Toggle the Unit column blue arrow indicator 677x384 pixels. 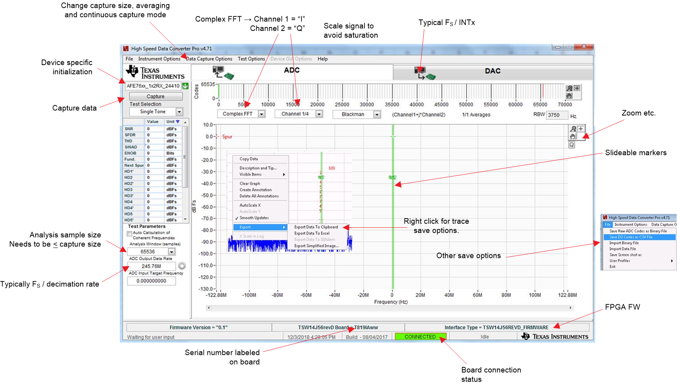(178, 122)
